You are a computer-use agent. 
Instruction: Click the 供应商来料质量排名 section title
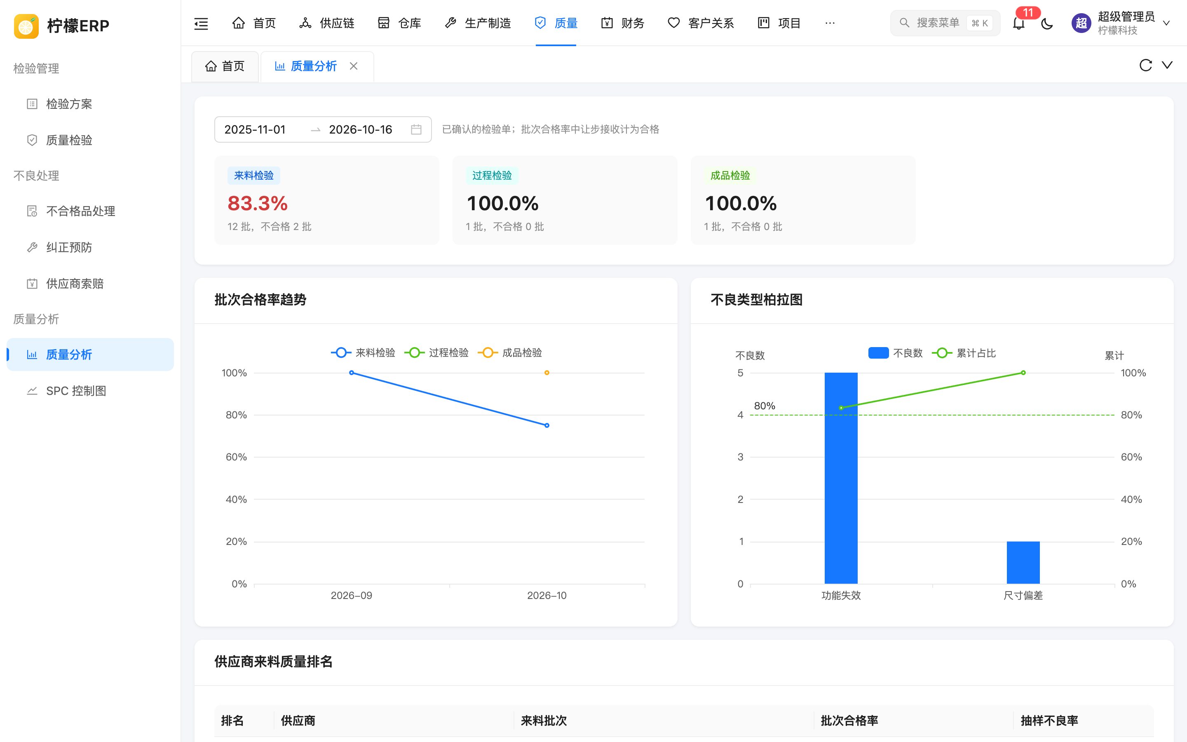pos(273,662)
